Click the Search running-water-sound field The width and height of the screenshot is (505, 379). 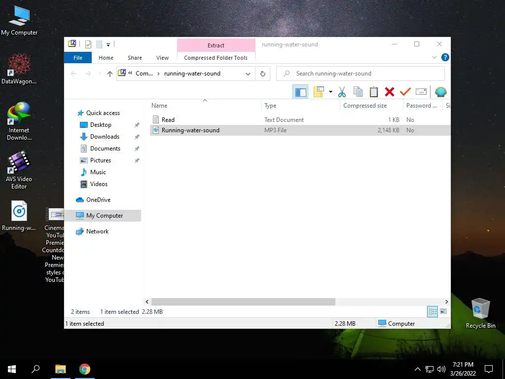tap(361, 74)
